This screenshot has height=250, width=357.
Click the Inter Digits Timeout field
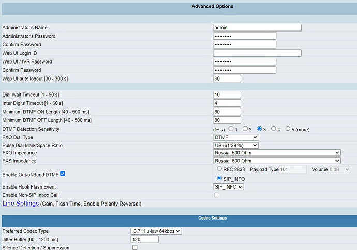coord(227,103)
